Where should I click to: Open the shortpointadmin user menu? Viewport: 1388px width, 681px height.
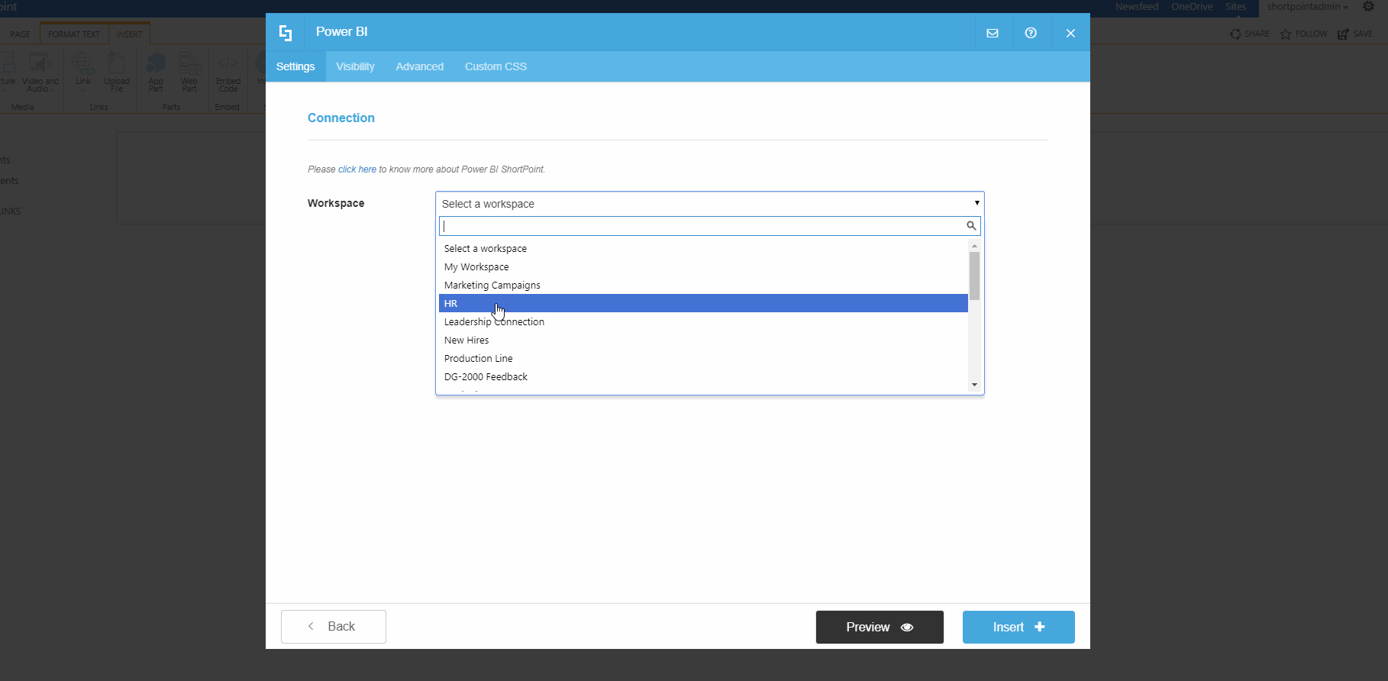pyautogui.click(x=1307, y=7)
